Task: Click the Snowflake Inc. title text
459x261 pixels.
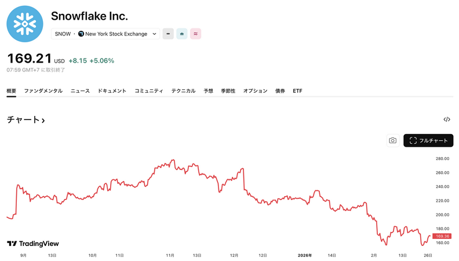Action: point(89,16)
